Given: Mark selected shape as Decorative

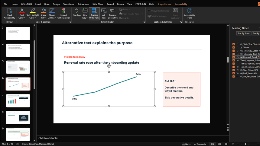Looking at the screenshot, I should pos(112,14).
